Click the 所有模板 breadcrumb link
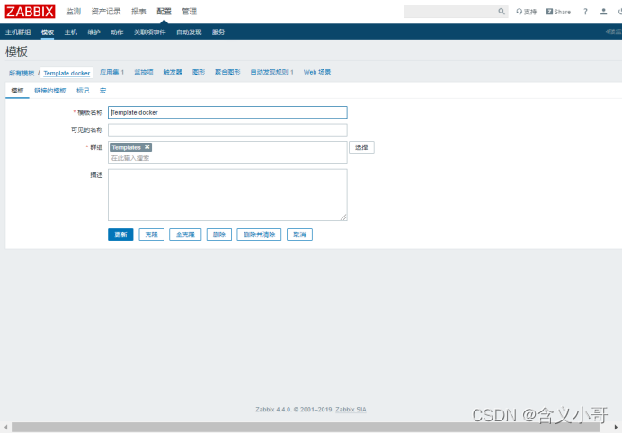The width and height of the screenshot is (622, 433). pos(22,73)
